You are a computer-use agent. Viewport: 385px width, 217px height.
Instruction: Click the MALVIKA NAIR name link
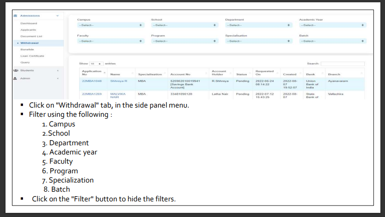117,95
